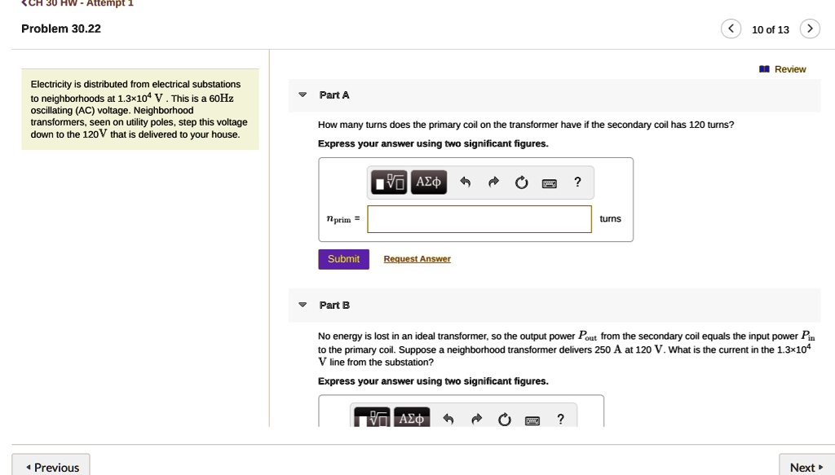
Task: Click Request Answer for Part A
Action: 417,258
